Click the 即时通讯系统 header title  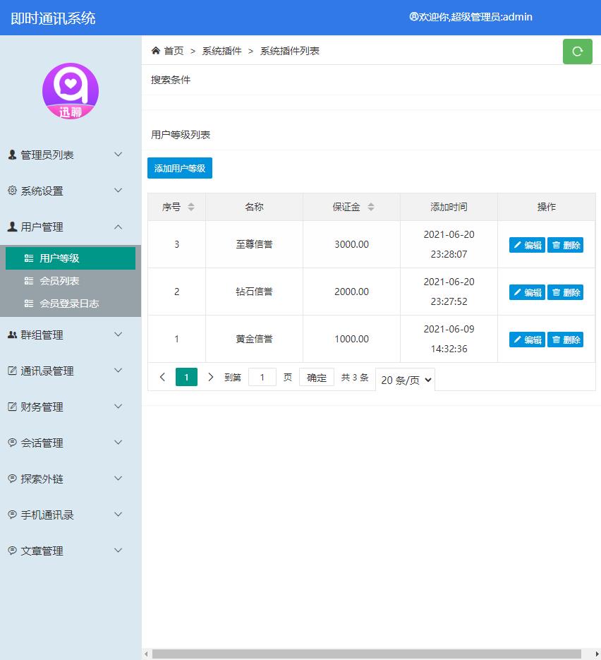pos(53,18)
